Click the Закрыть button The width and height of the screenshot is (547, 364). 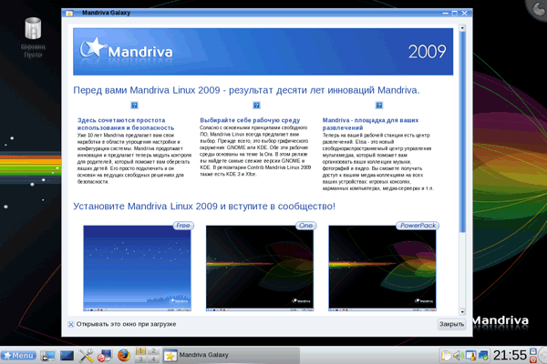click(x=452, y=324)
